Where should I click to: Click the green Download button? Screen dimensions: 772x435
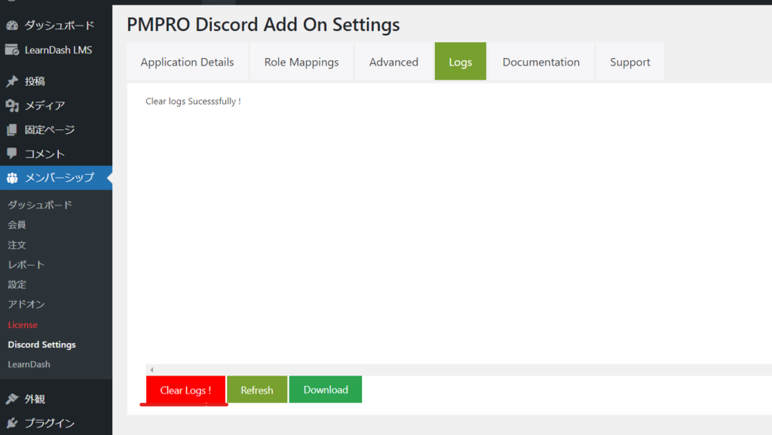(326, 389)
